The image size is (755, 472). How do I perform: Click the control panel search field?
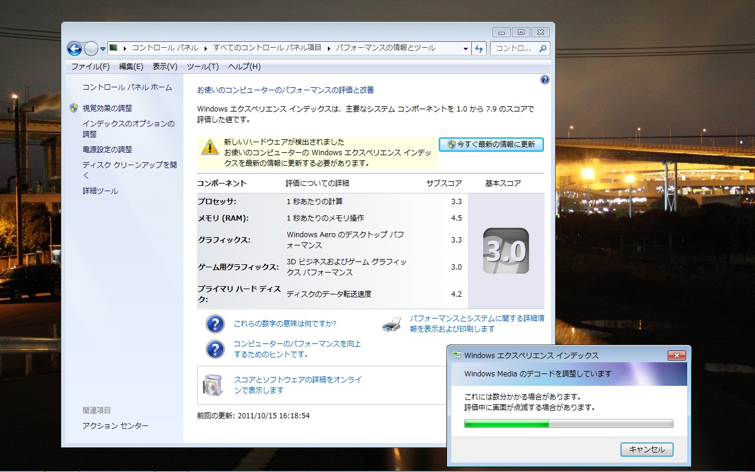tap(514, 48)
